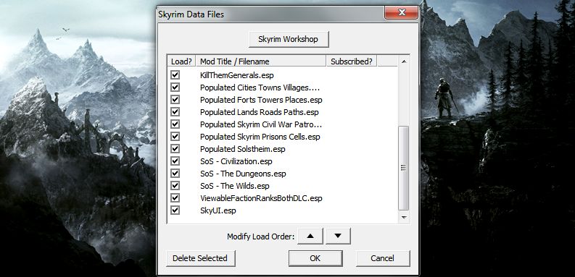Uncheck the SkyUI.esp checkbox
The width and height of the screenshot is (575, 277).
click(175, 210)
